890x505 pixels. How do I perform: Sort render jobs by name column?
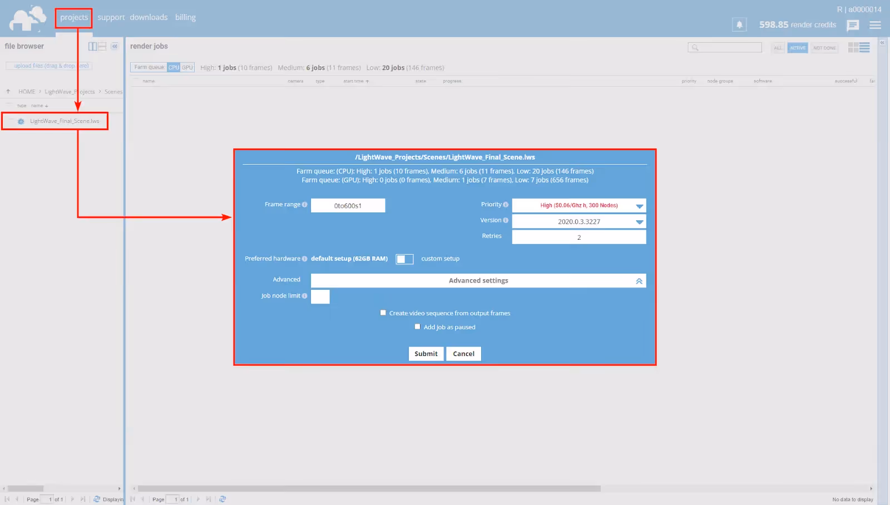click(149, 81)
